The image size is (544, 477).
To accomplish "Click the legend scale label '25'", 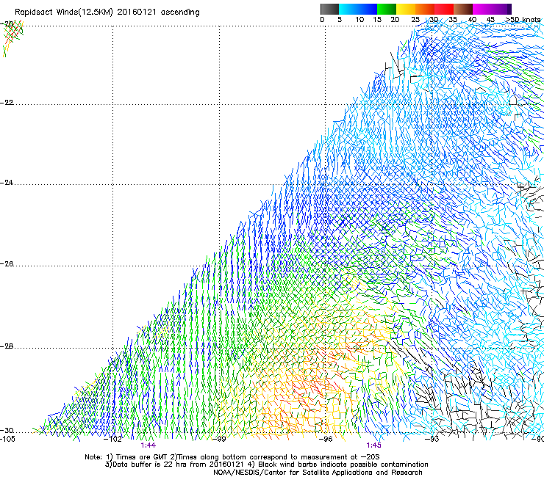I will [415, 20].
